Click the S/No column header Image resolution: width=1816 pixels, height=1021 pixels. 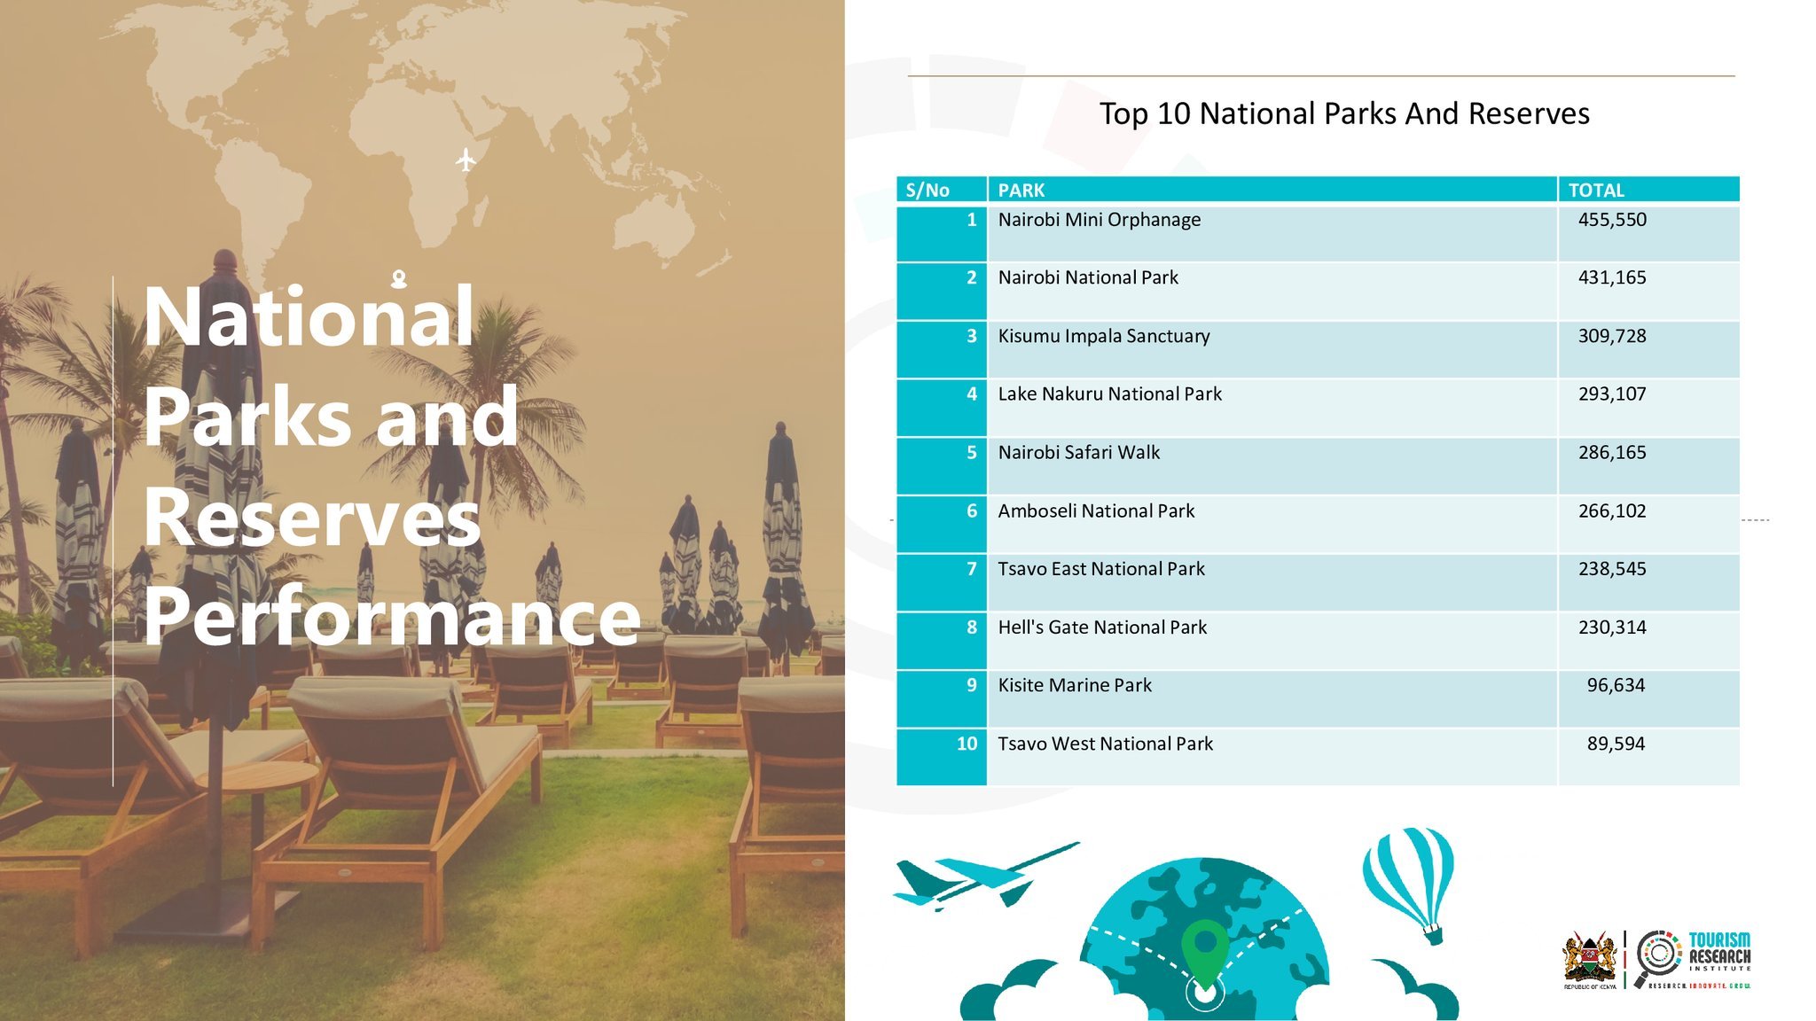[928, 190]
